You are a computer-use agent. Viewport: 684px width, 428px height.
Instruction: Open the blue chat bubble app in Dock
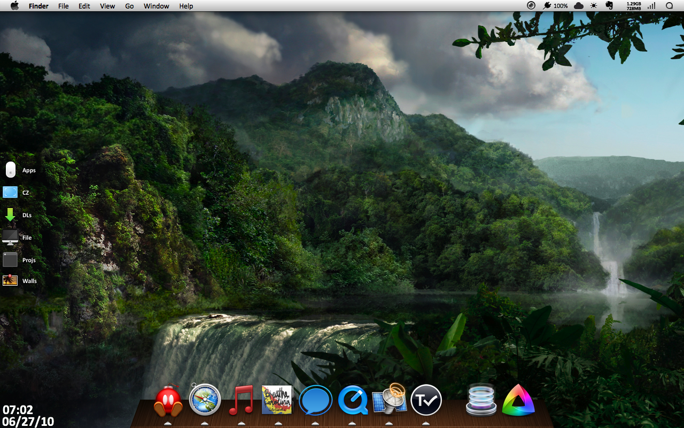click(x=315, y=400)
